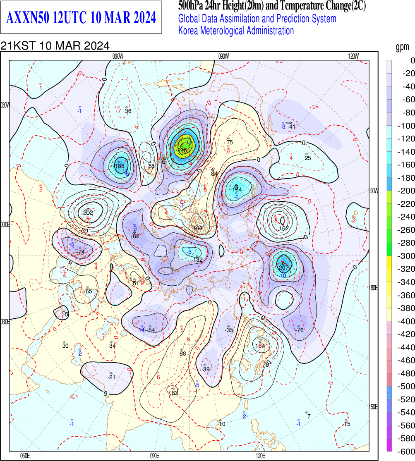Screen dimensions: 415x461
Task: Select the magenta segment at the legend bottom
Action: tap(389, 444)
